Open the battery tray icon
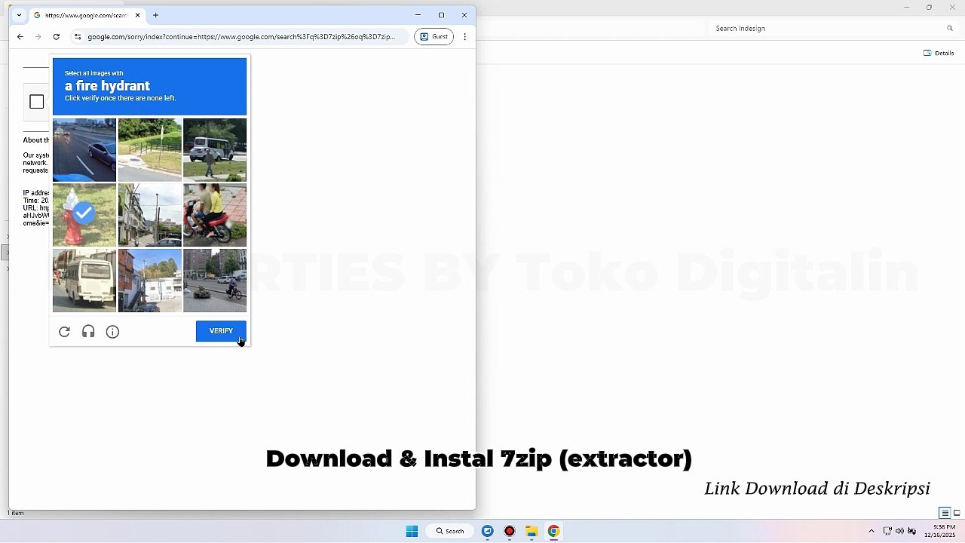 click(x=911, y=531)
